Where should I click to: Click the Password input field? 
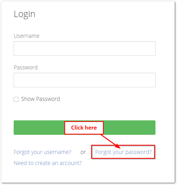tap(84, 80)
